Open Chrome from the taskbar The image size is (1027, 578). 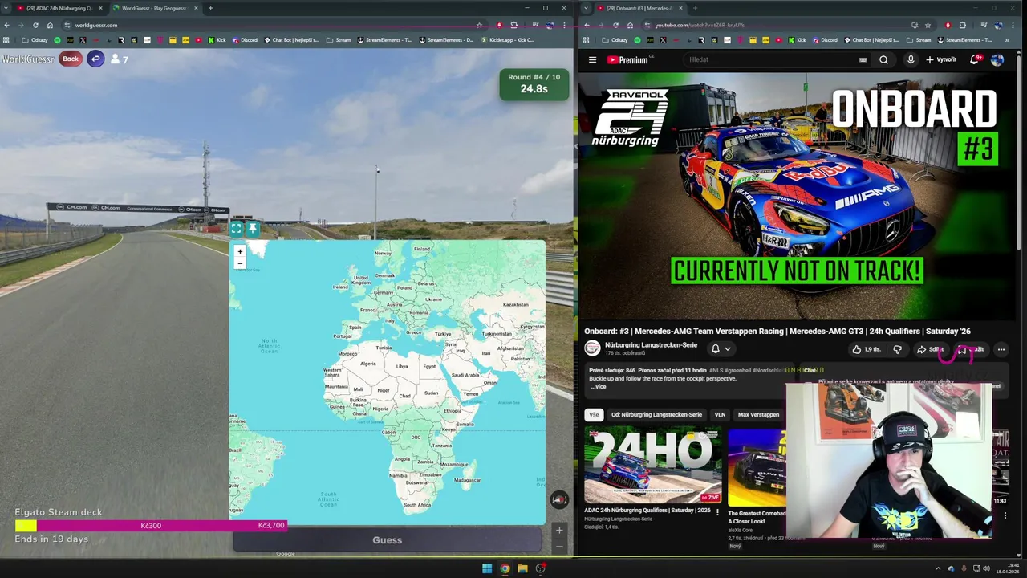(x=505, y=568)
